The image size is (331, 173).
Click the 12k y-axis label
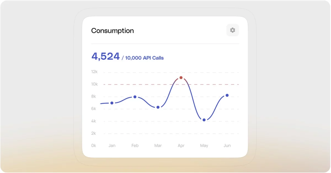coord(94,72)
